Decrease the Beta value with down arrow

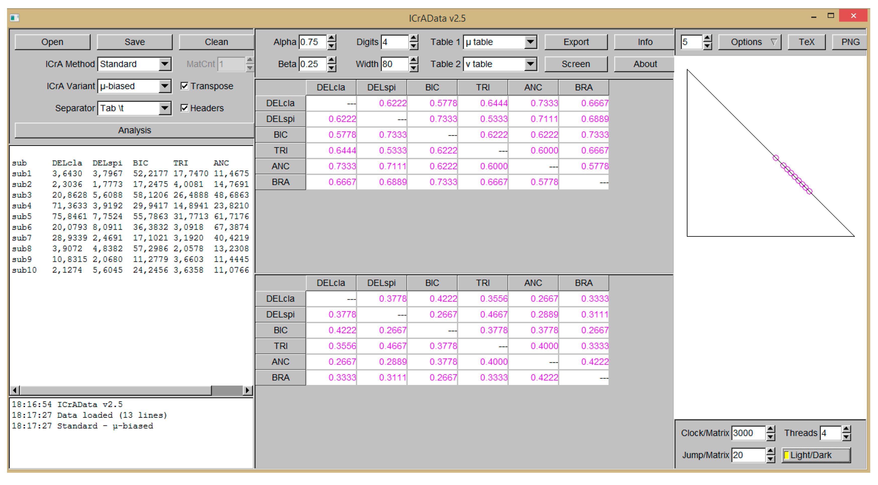point(331,68)
